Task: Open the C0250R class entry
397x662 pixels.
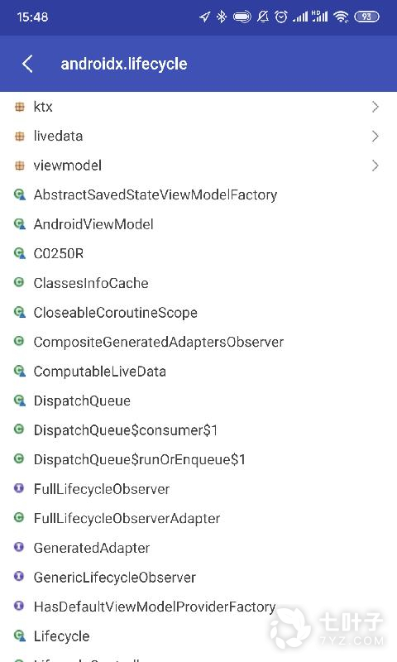Action: point(198,254)
